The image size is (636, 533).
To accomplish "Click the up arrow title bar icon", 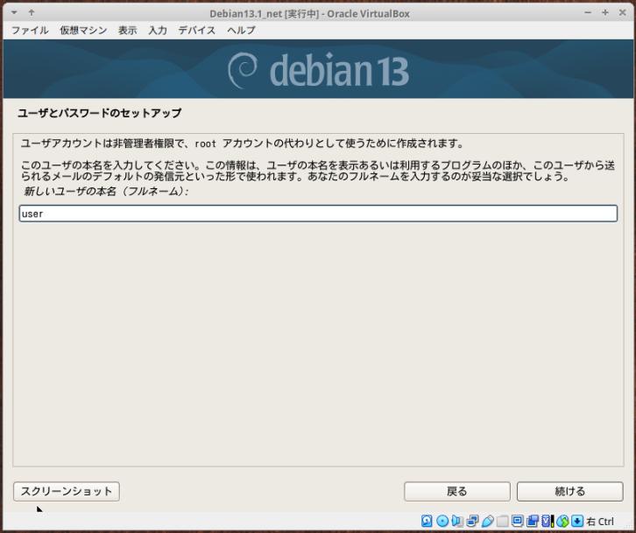I will pyautogui.click(x=32, y=12).
